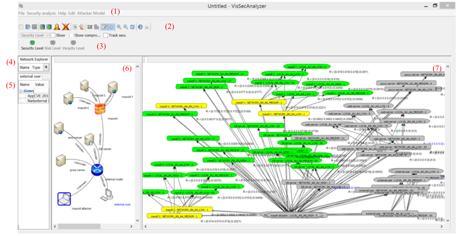Collapse the General tree group
Viewport: 458px width, 236px height.
(21, 91)
